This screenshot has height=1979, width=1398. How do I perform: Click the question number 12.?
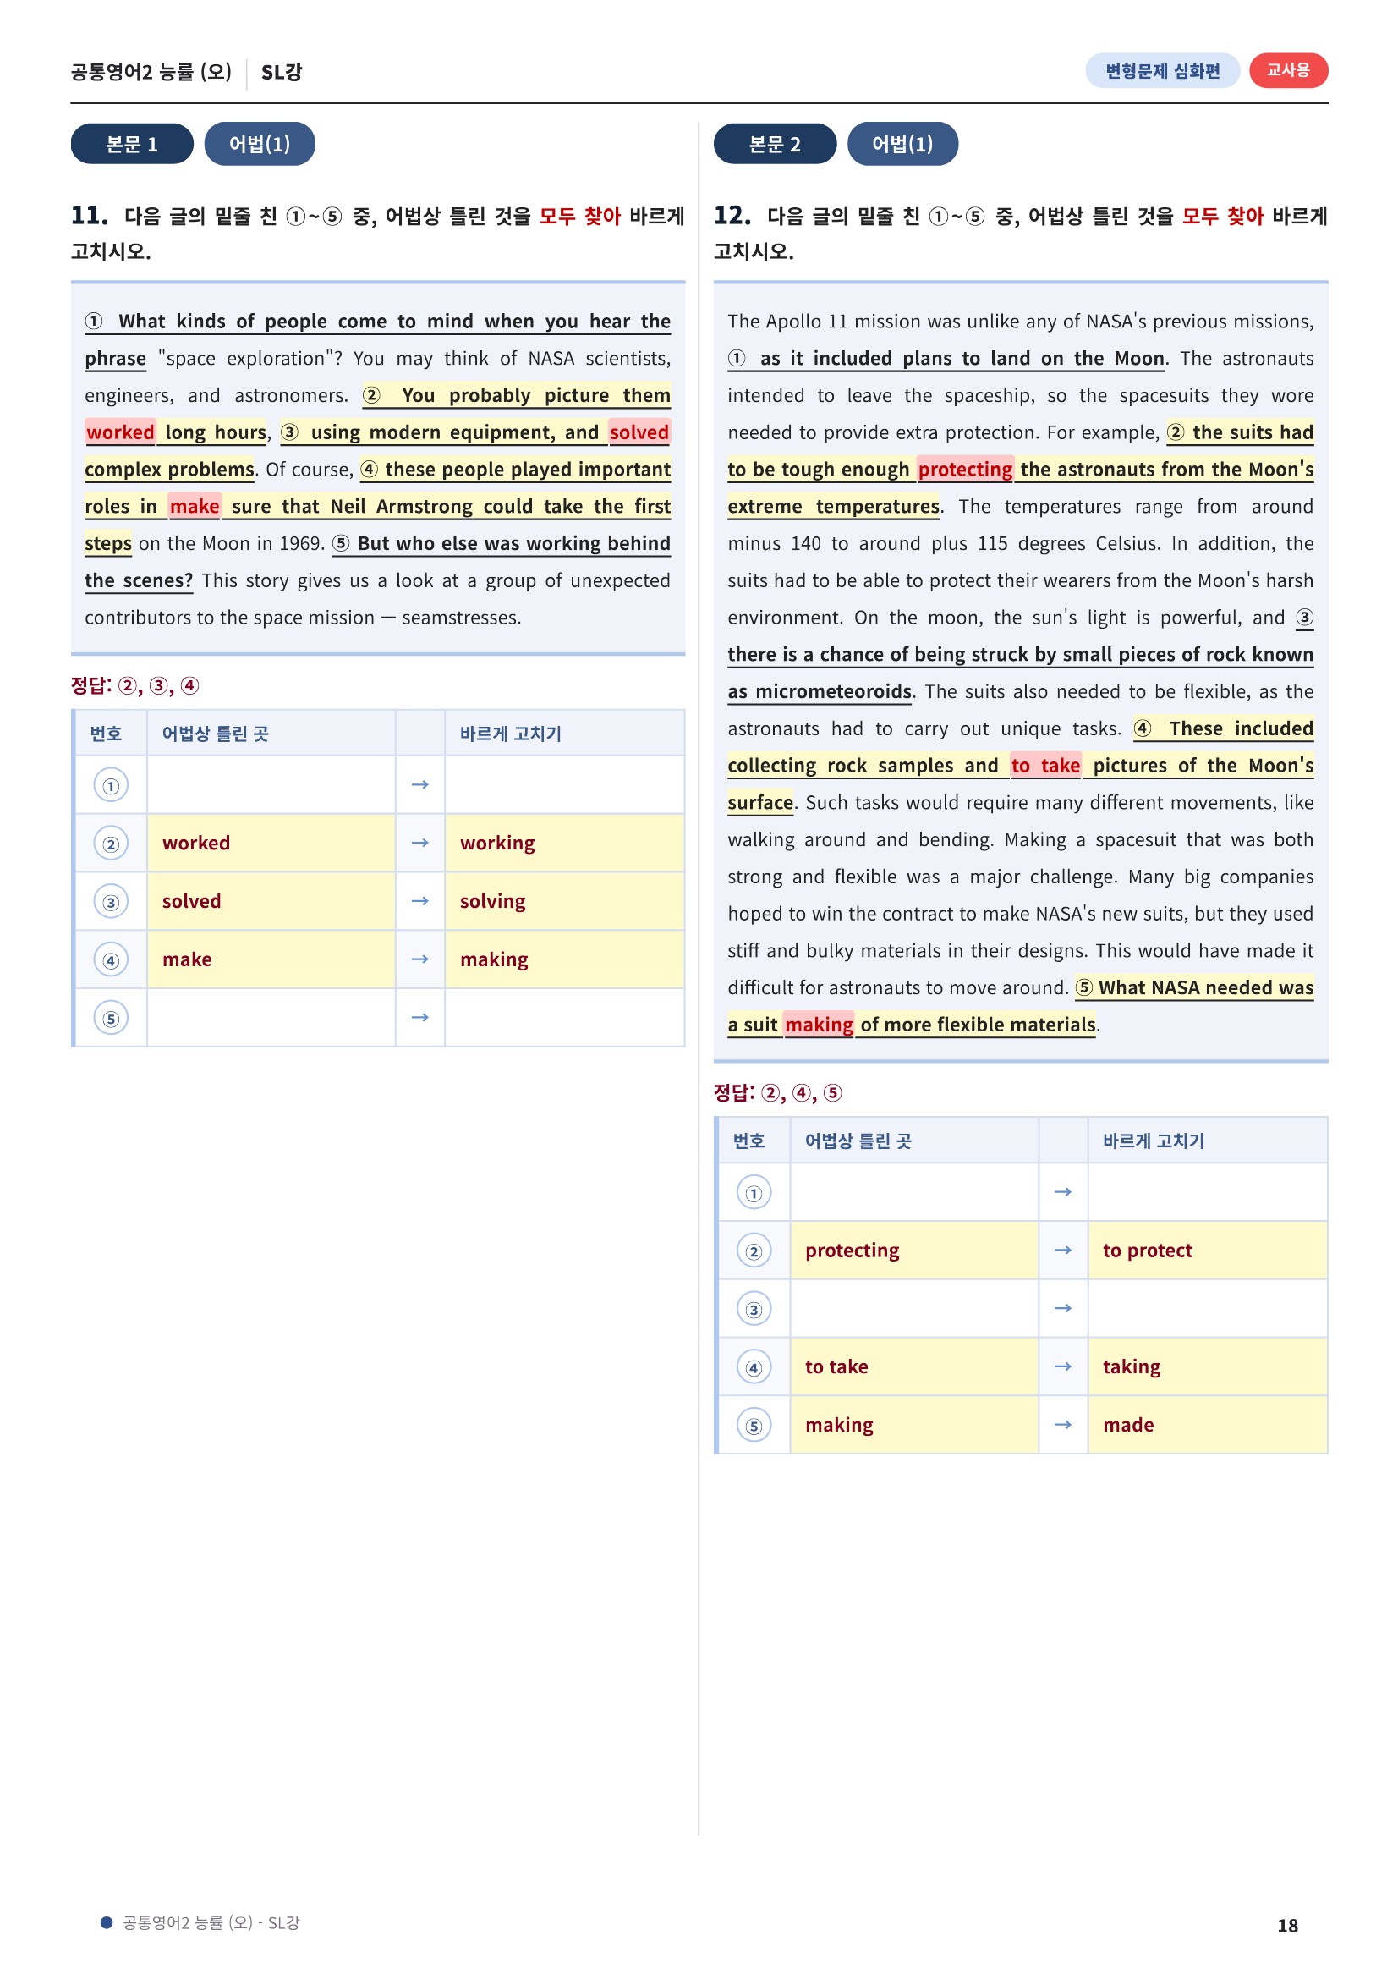732,216
